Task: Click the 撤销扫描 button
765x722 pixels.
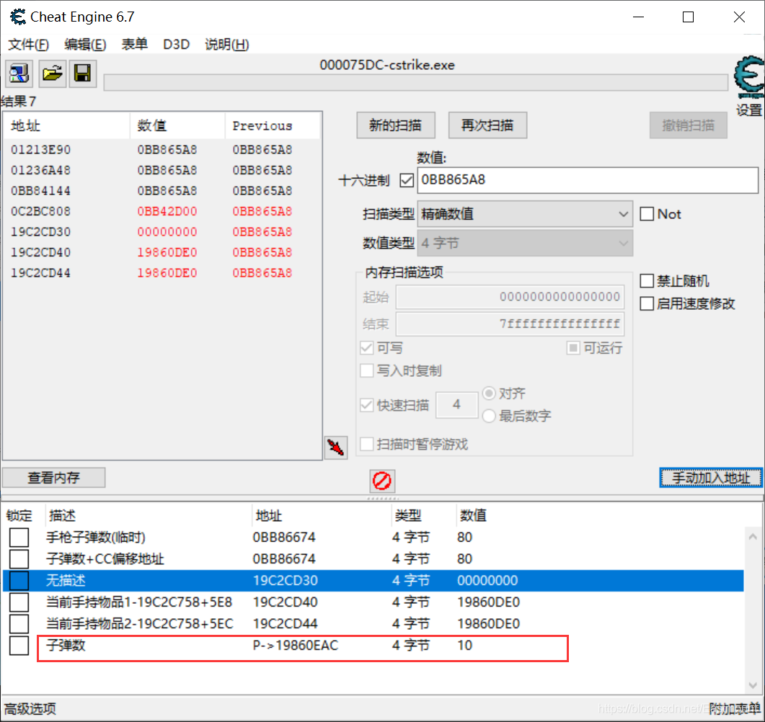Action: pos(688,125)
